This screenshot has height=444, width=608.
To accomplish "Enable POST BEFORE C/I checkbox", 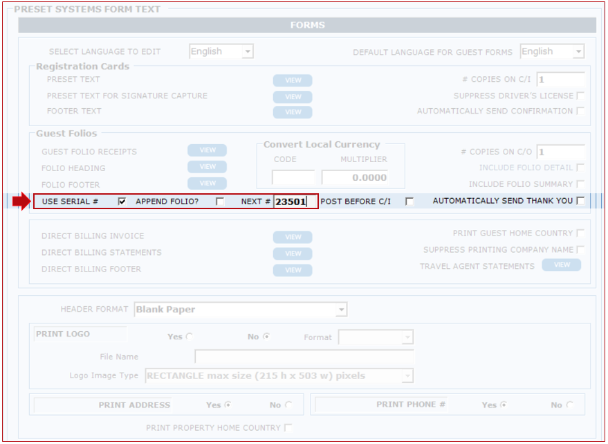I will [x=409, y=202].
